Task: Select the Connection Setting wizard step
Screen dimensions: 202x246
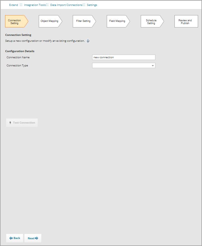Action: click(x=15, y=22)
